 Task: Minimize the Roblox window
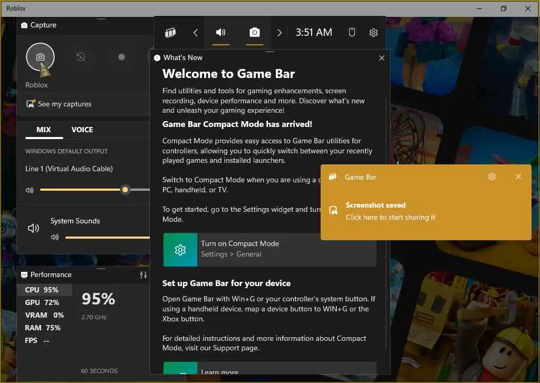[x=479, y=8]
